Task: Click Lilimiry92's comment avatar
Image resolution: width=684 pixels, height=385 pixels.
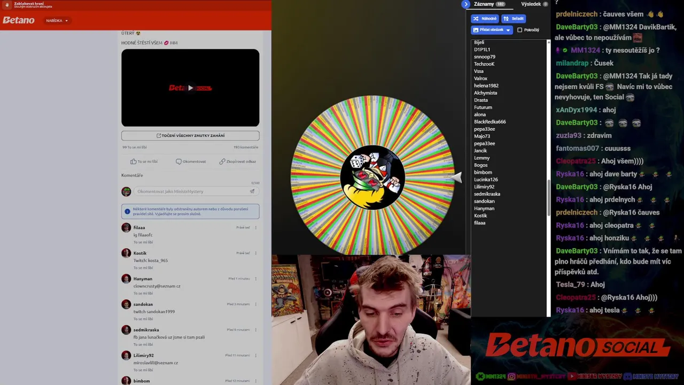Action: coord(126,356)
